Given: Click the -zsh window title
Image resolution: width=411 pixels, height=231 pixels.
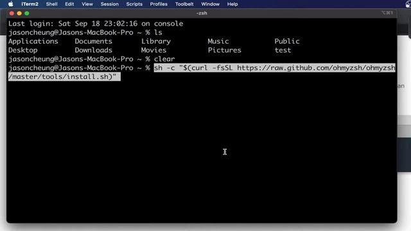Looking at the screenshot, I should (x=202, y=13).
